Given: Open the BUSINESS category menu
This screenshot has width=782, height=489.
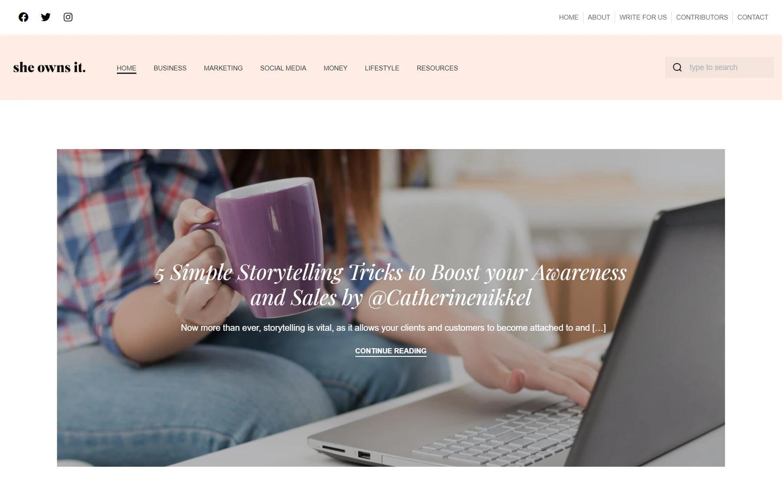Looking at the screenshot, I should pos(170,68).
